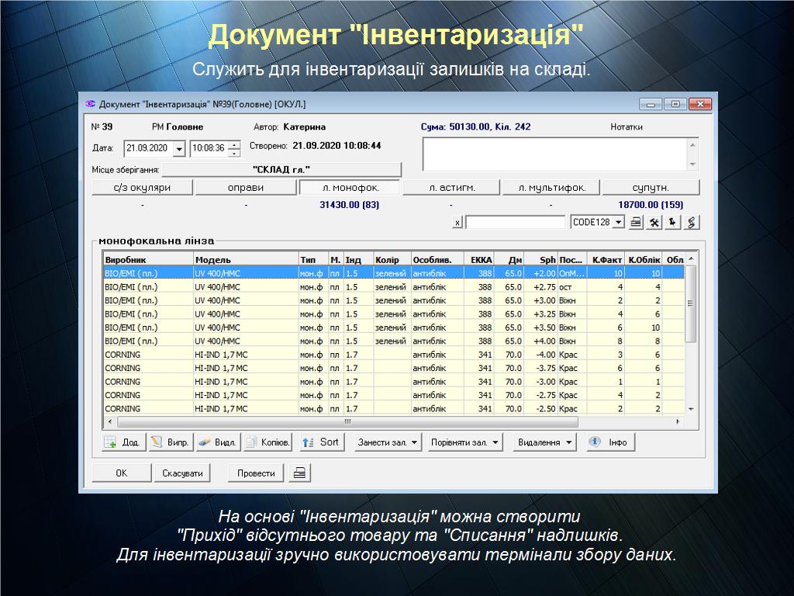794x596 pixels.
Task: Click the 'Скасувати' cancel button
Action: tap(182, 473)
